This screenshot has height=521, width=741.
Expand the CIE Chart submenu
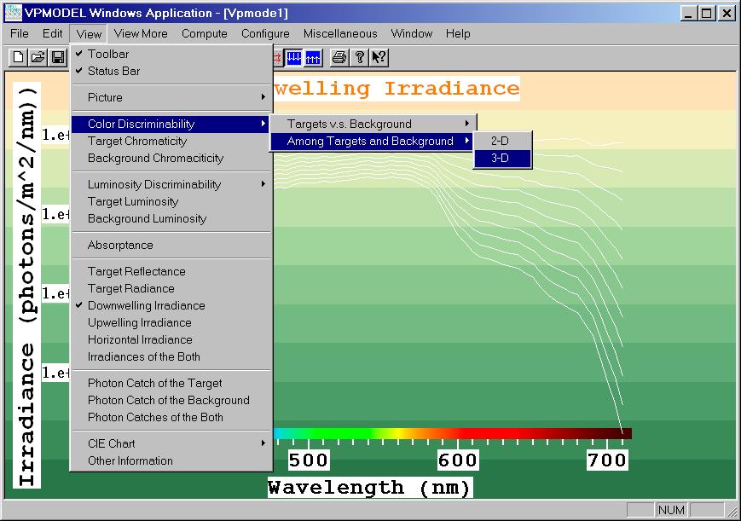(111, 443)
